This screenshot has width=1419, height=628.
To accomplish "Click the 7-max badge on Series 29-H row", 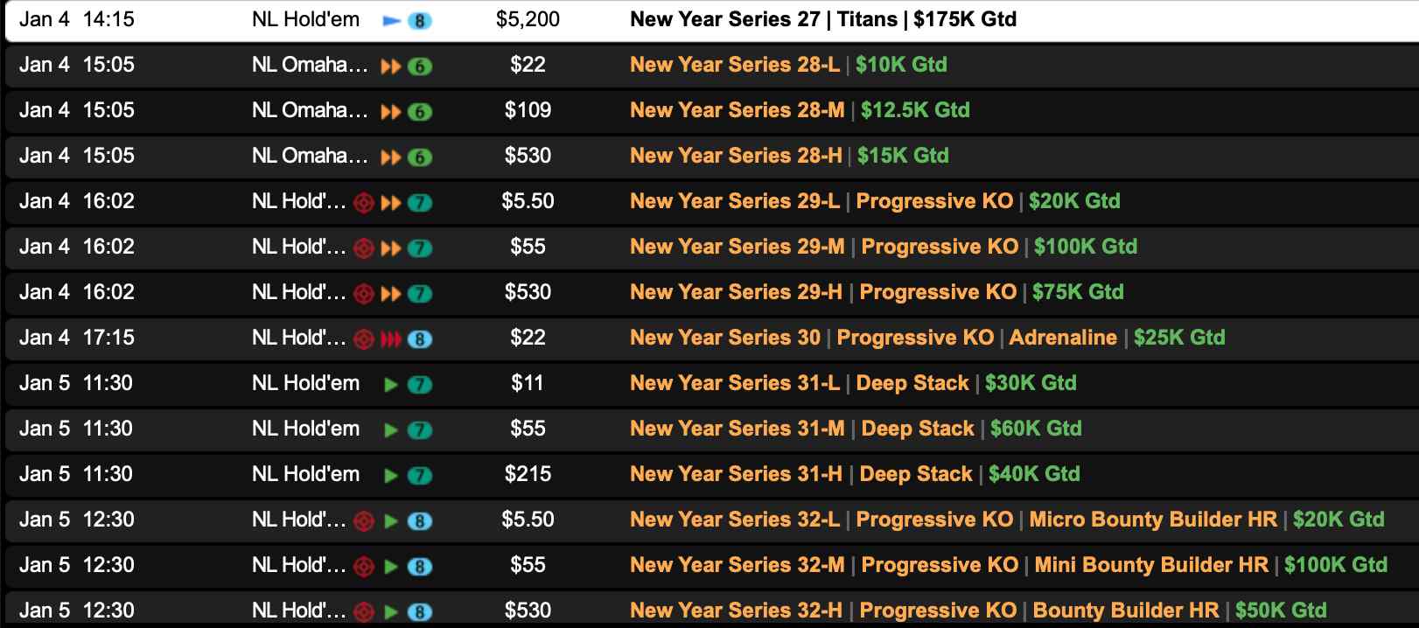I will tap(420, 294).
